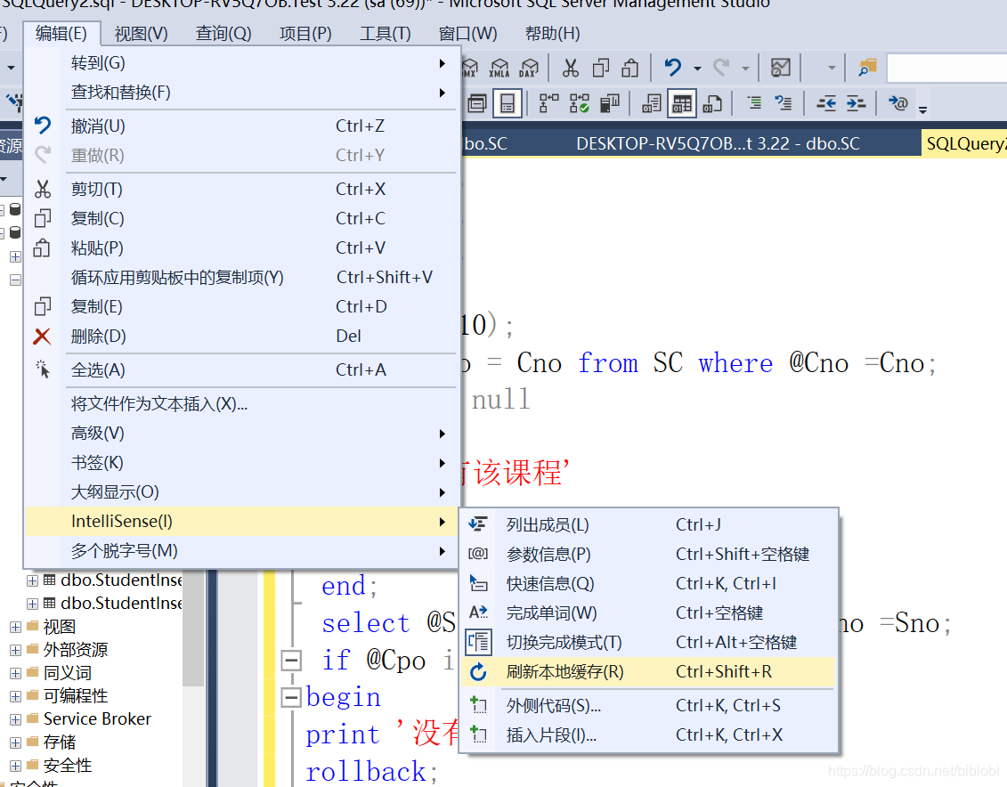This screenshot has width=1007, height=787.
Task: Expand the 书签(K) submenu
Action: (x=241, y=463)
